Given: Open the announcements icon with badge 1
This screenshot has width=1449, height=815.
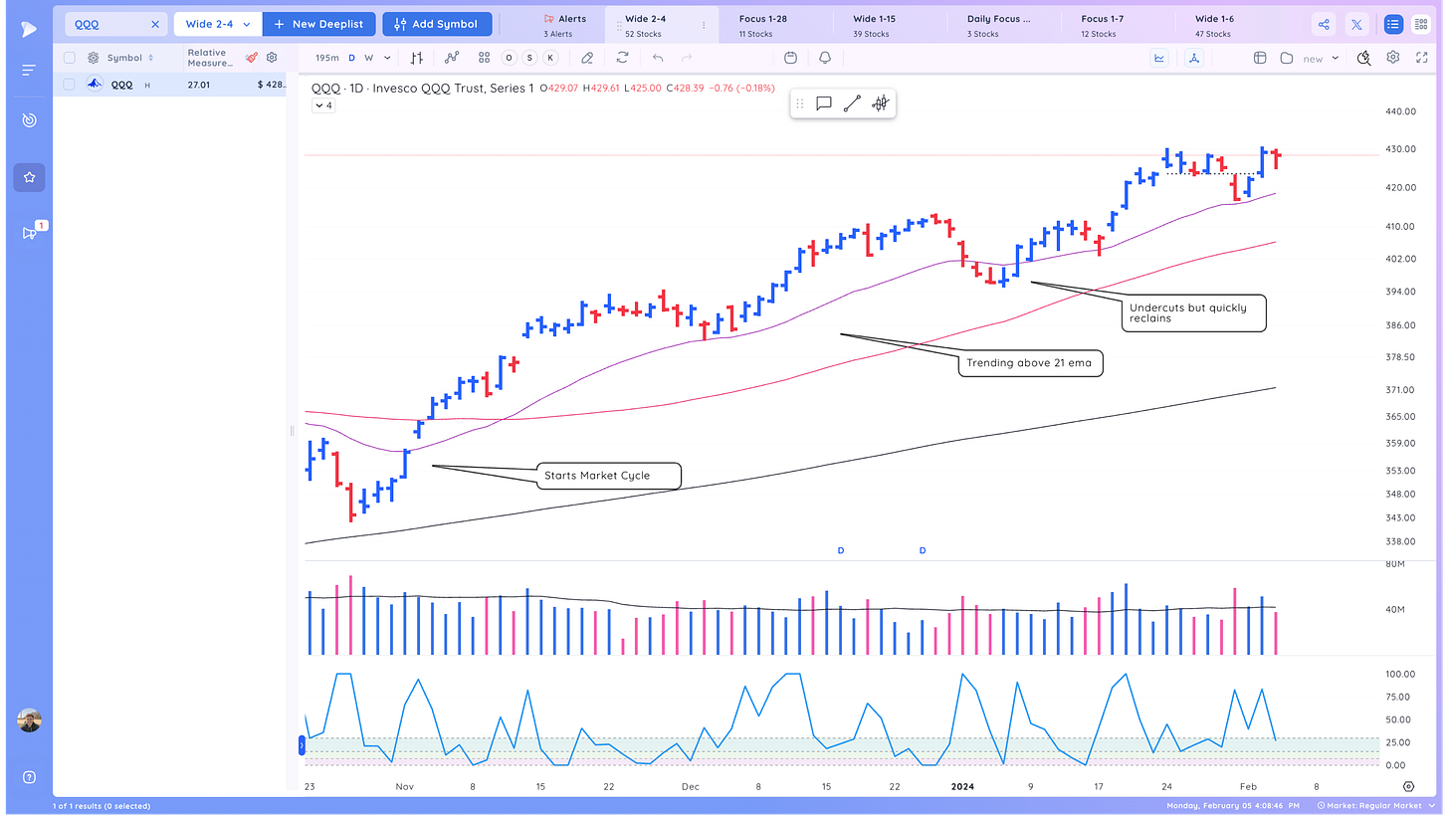Looking at the screenshot, I should click(30, 232).
